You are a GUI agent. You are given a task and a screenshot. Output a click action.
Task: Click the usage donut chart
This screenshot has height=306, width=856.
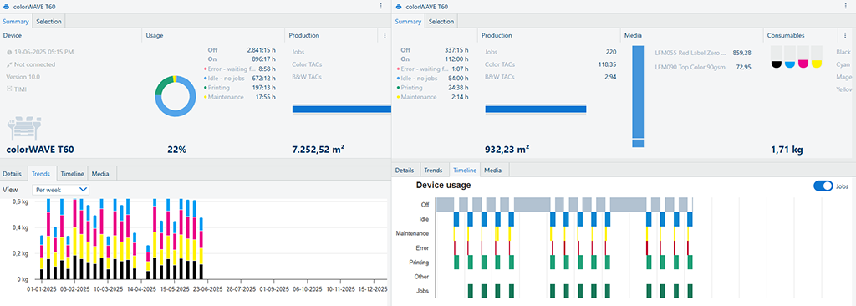pyautogui.click(x=175, y=95)
